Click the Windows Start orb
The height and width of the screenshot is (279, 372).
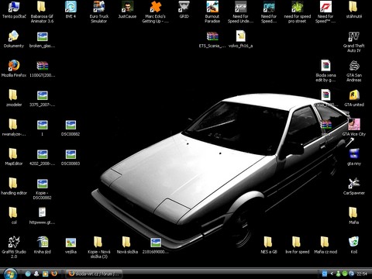10,274
